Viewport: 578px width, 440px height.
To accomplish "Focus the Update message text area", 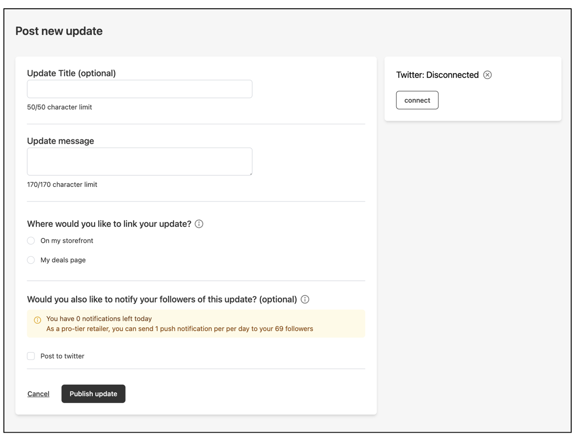I will [x=140, y=162].
